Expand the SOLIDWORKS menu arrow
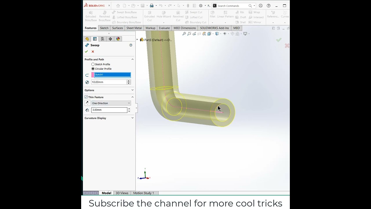This screenshot has height=209, width=371. pyautogui.click(x=109, y=6)
